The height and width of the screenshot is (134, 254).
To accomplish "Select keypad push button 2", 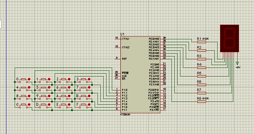I will coord(64,80).
